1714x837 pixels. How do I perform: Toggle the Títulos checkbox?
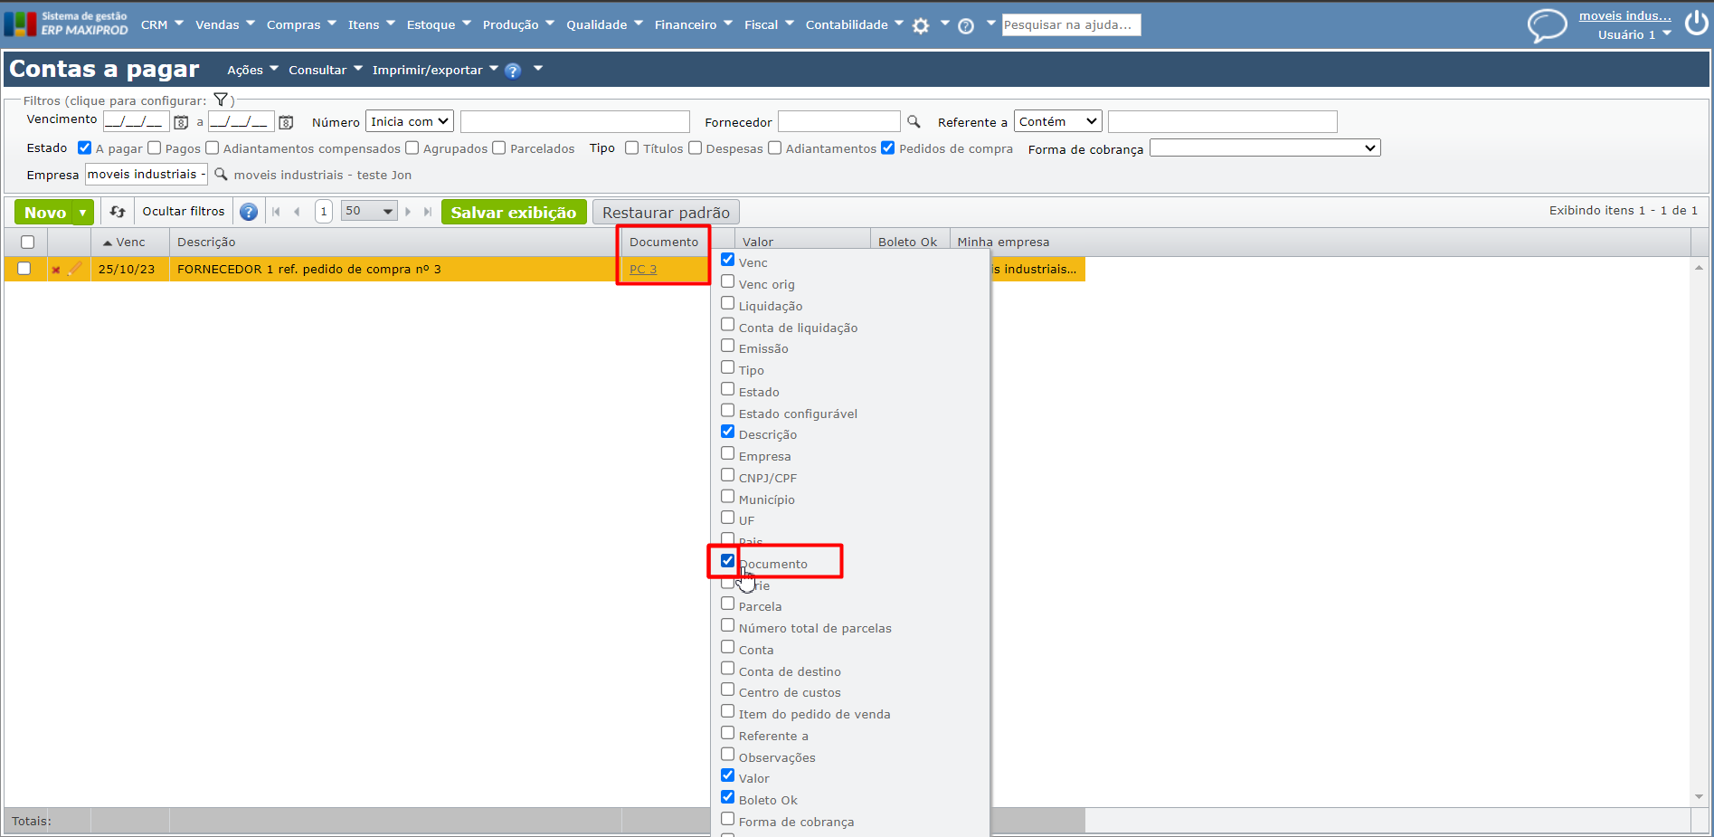coord(631,147)
